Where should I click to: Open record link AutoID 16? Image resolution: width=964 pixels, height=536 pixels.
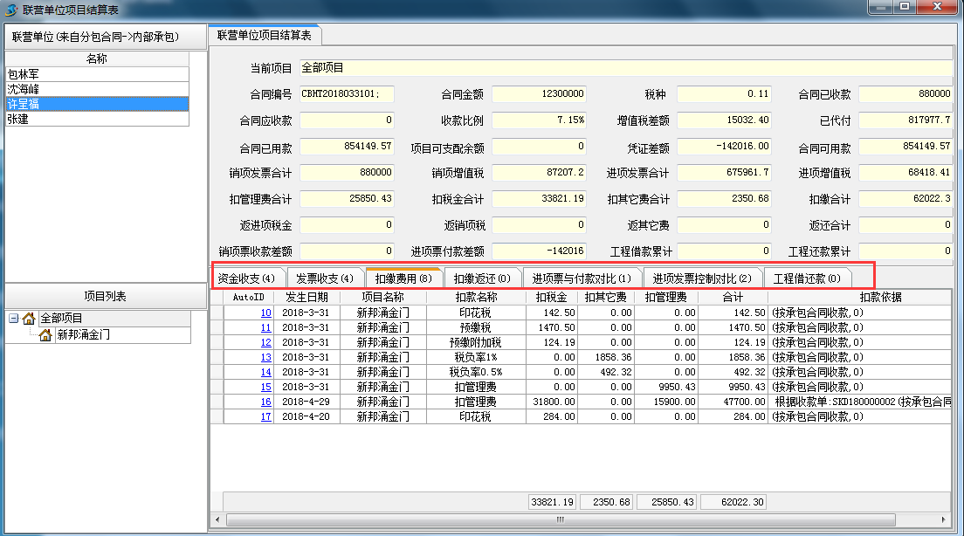(x=265, y=402)
